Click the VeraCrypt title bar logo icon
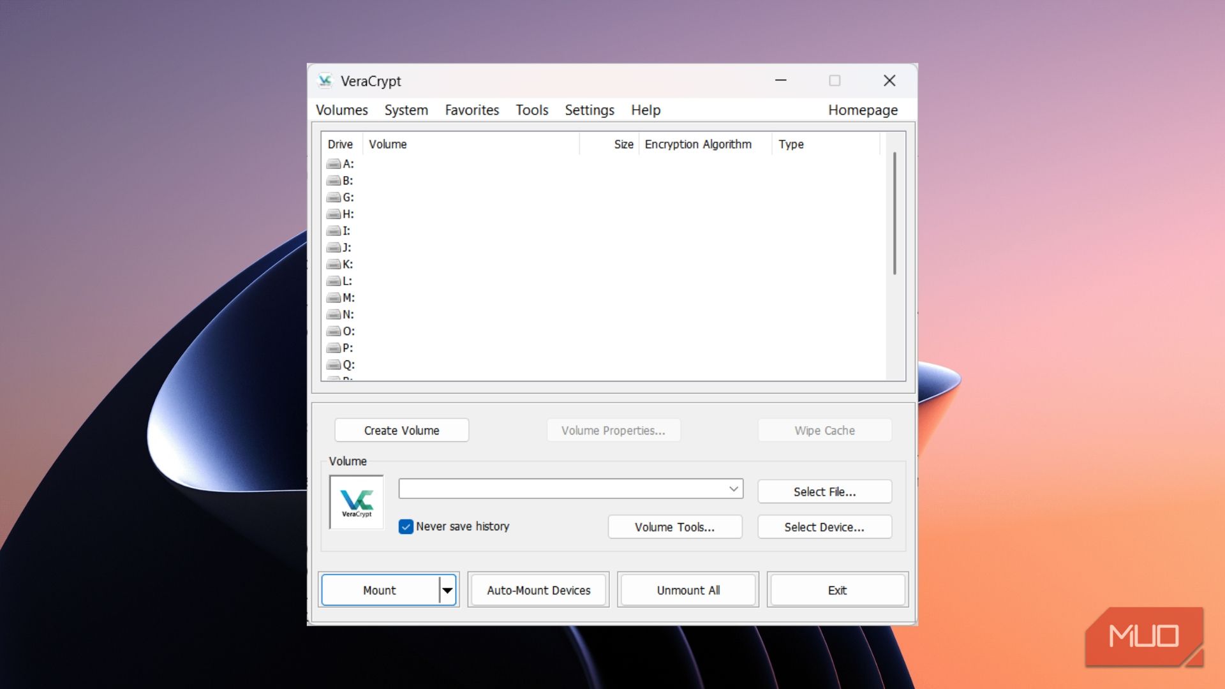Image resolution: width=1225 pixels, height=689 pixels. [x=325, y=80]
